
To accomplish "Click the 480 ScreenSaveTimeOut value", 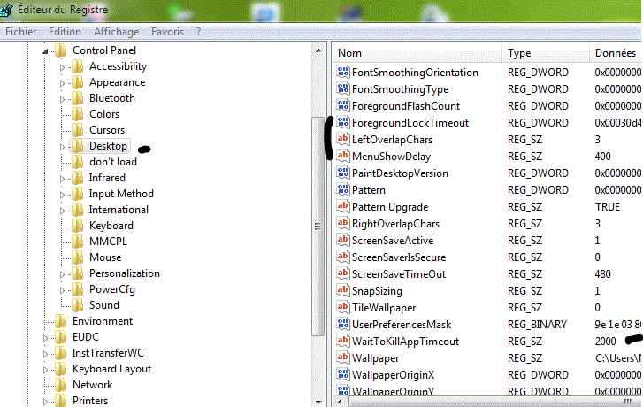I will 603,274.
